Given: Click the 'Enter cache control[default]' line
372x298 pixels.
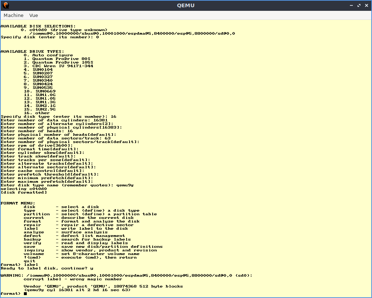Looking at the screenshot, I should point(42,171).
